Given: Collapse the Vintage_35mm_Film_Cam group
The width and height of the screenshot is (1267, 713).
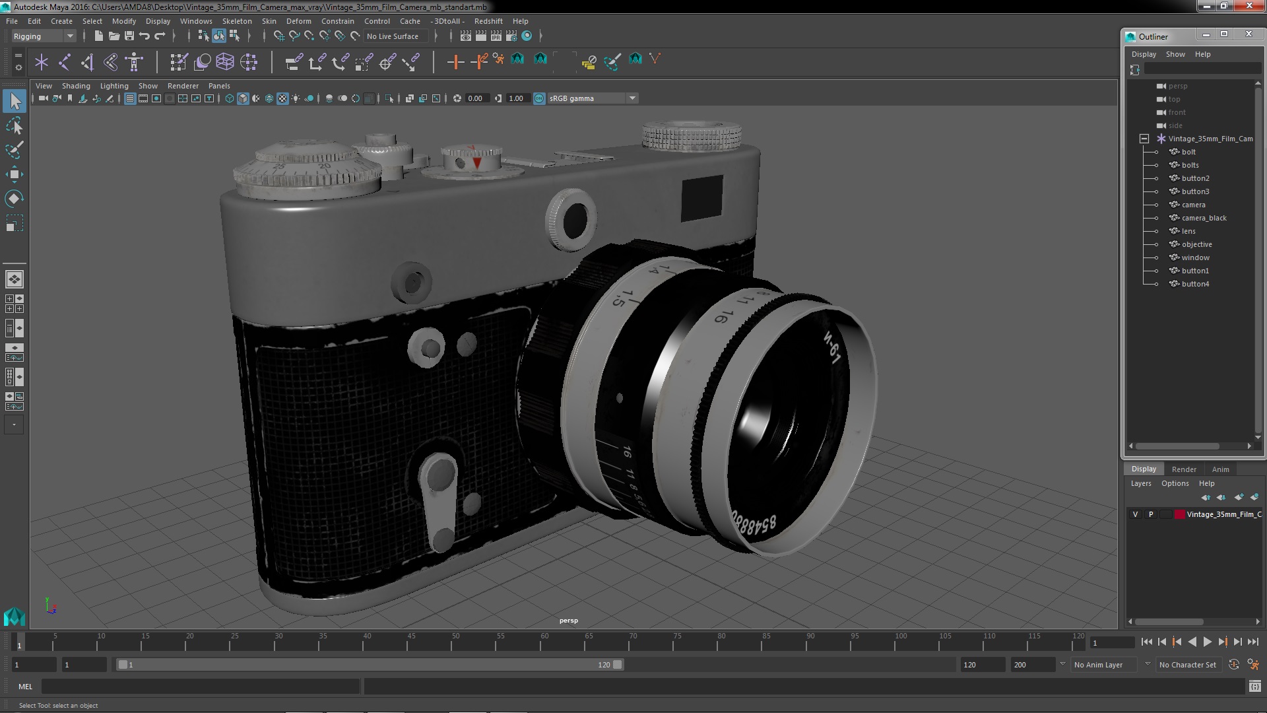Looking at the screenshot, I should (1144, 139).
